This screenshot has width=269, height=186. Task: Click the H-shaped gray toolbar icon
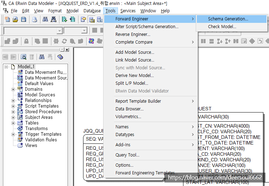tap(236, 41)
